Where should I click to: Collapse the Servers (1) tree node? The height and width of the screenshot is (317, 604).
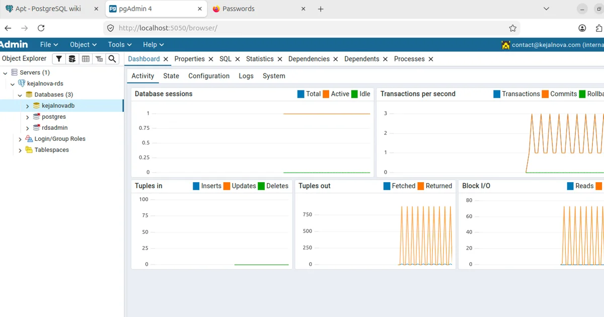6,73
